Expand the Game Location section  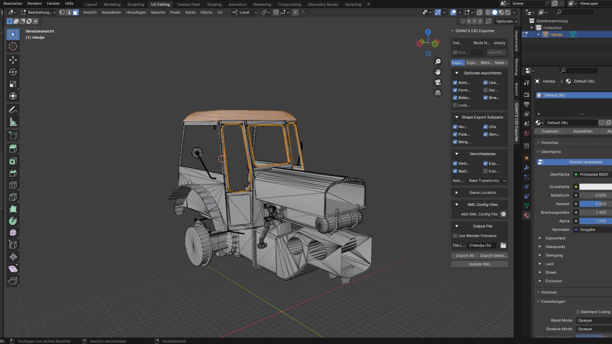pos(457,193)
